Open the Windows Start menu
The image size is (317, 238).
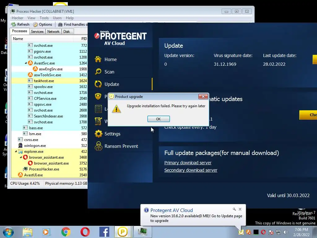(8, 232)
